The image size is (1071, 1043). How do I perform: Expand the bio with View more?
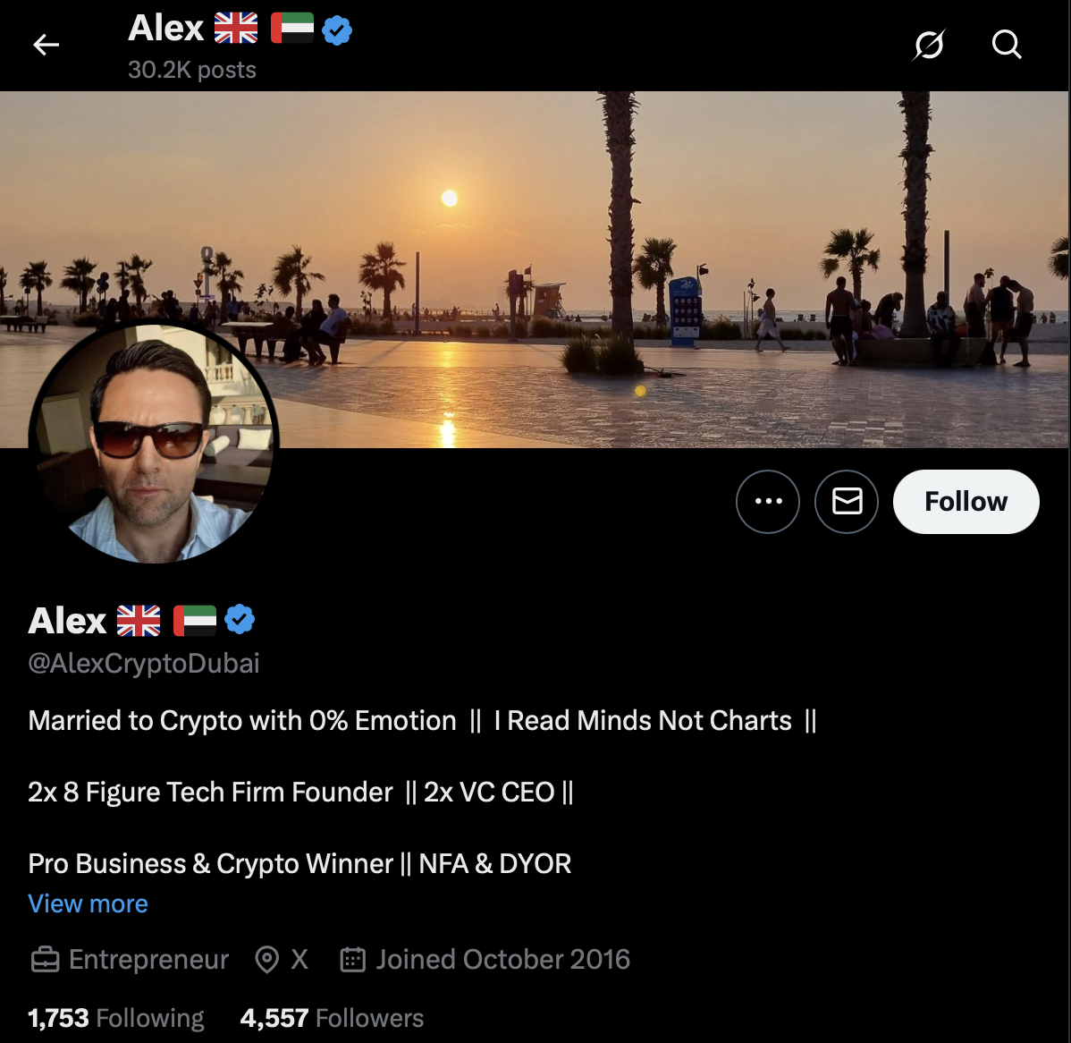point(88,903)
